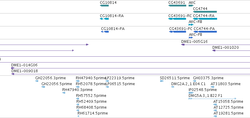Click the CG43691-RC transcript feature

177,19
